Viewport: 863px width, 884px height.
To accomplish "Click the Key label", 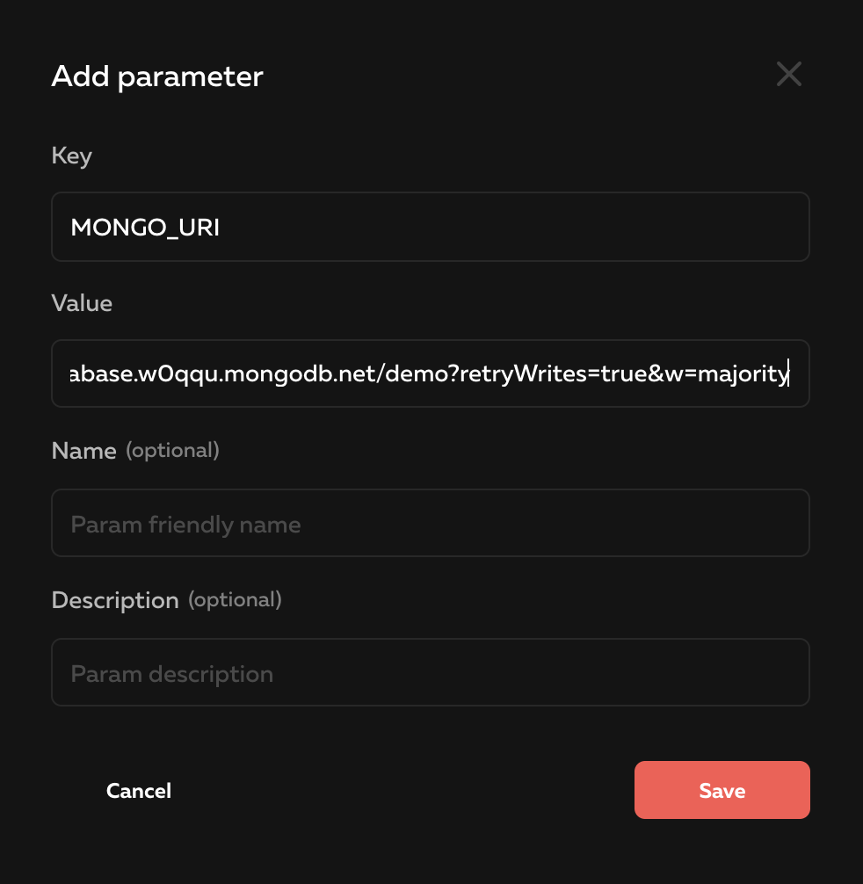I will pyautogui.click(x=71, y=156).
